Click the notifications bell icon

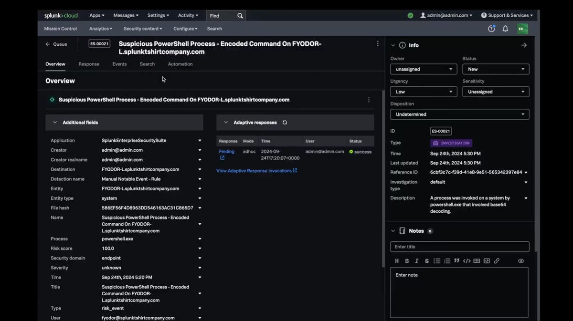pyautogui.click(x=505, y=29)
